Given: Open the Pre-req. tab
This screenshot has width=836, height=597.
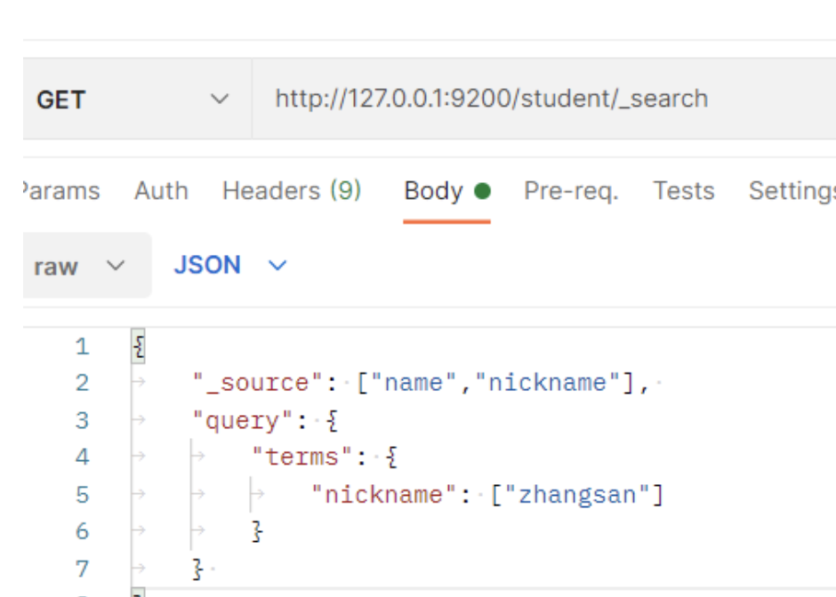Looking at the screenshot, I should (x=571, y=191).
